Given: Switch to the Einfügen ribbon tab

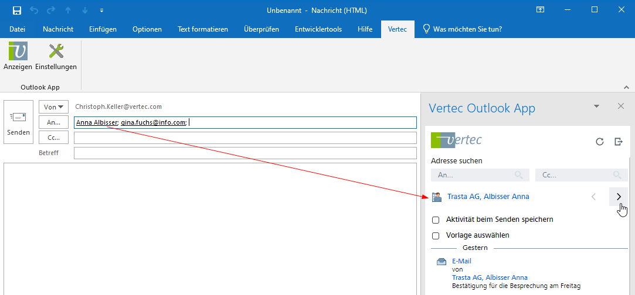Looking at the screenshot, I should click(103, 29).
